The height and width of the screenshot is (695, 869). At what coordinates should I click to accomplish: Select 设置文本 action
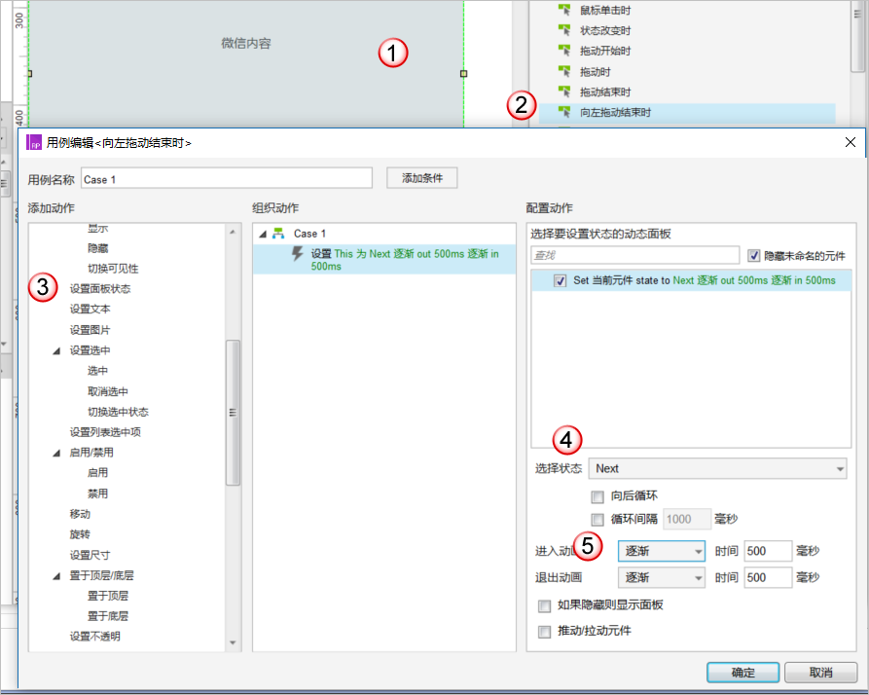(x=90, y=310)
